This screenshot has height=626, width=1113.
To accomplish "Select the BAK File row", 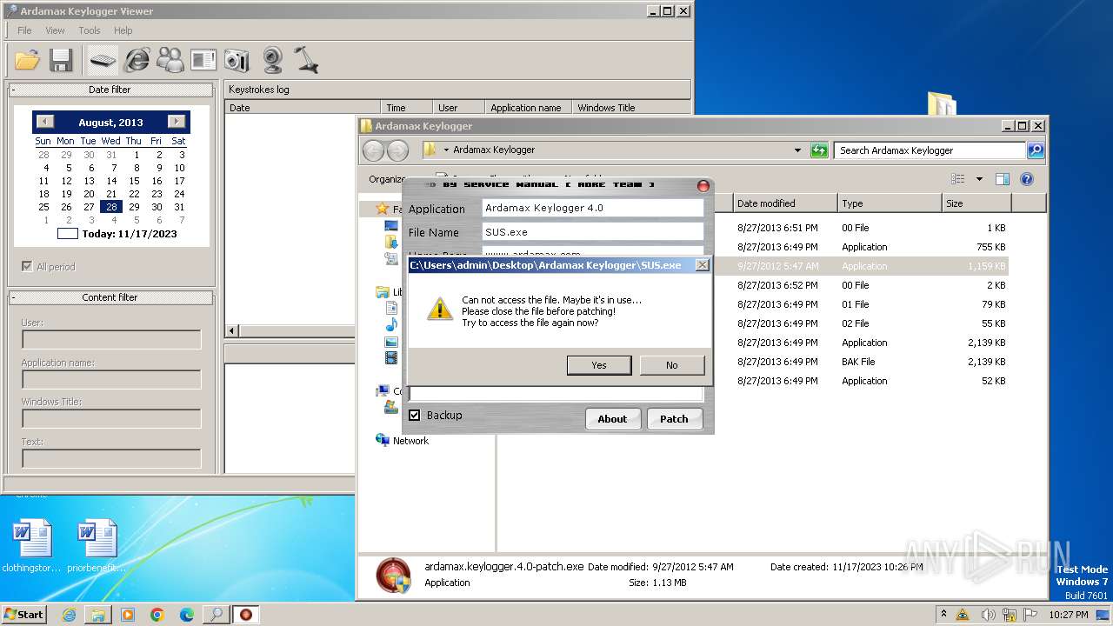I will tap(754, 362).
